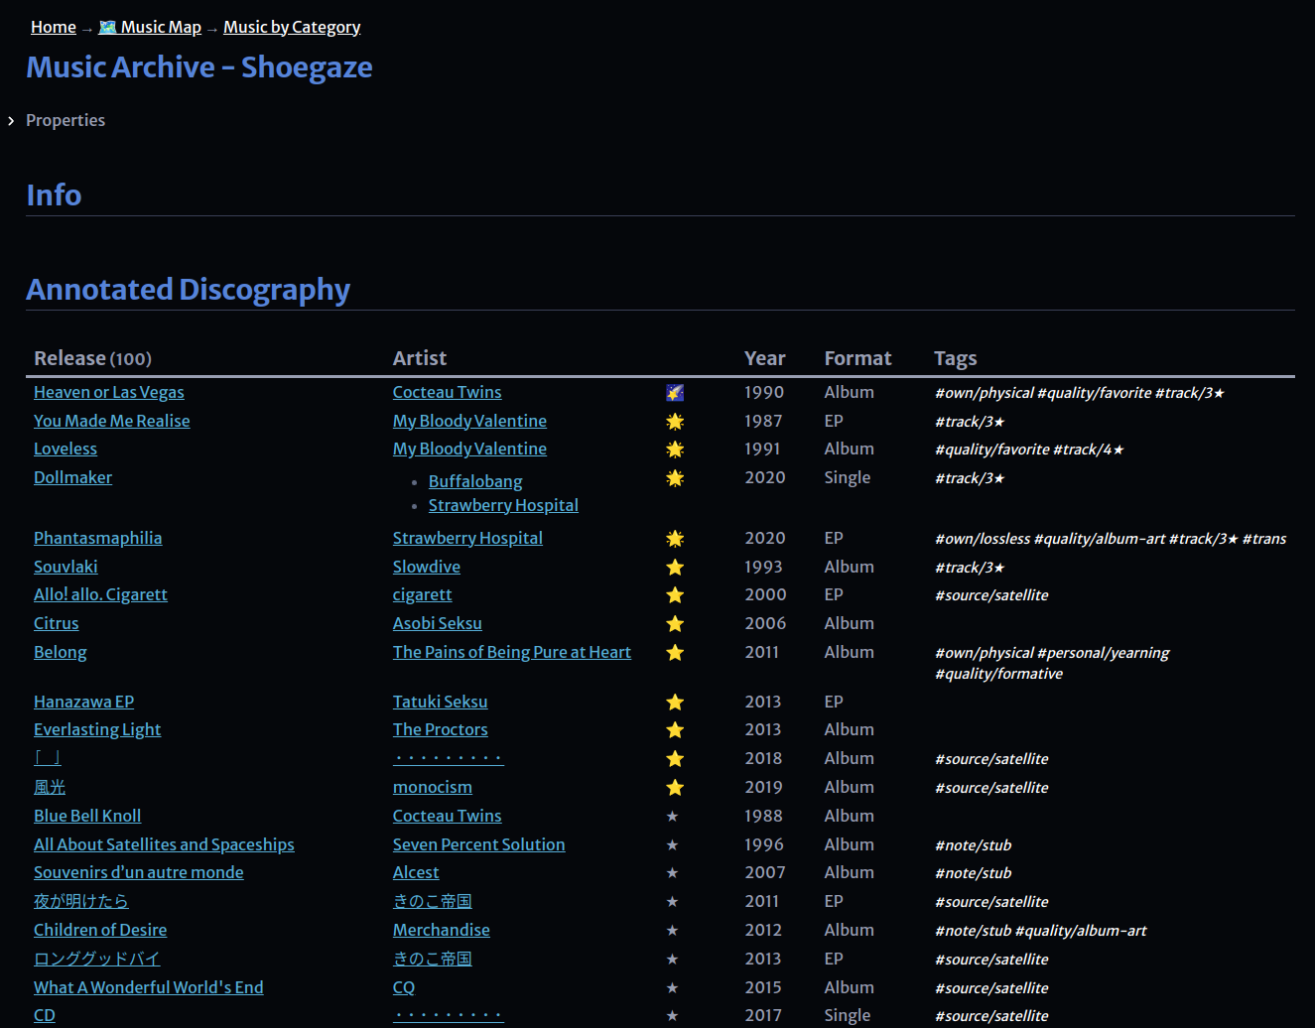This screenshot has width=1315, height=1028.
Task: Click Annotated Discography heading
Action: click(x=189, y=289)
